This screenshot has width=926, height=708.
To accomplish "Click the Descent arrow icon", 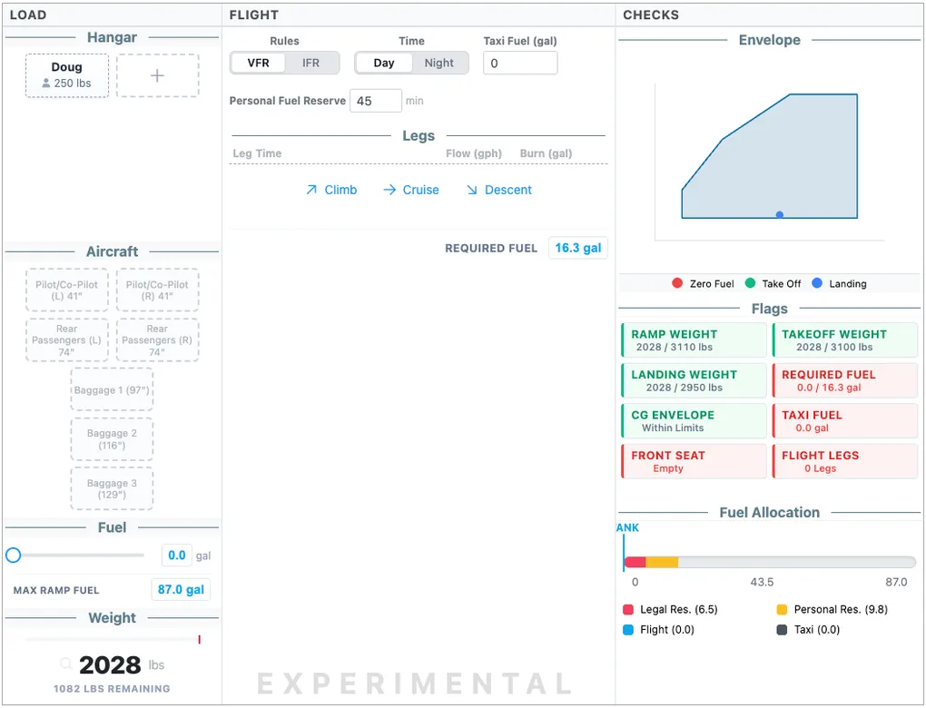I will [x=472, y=190].
